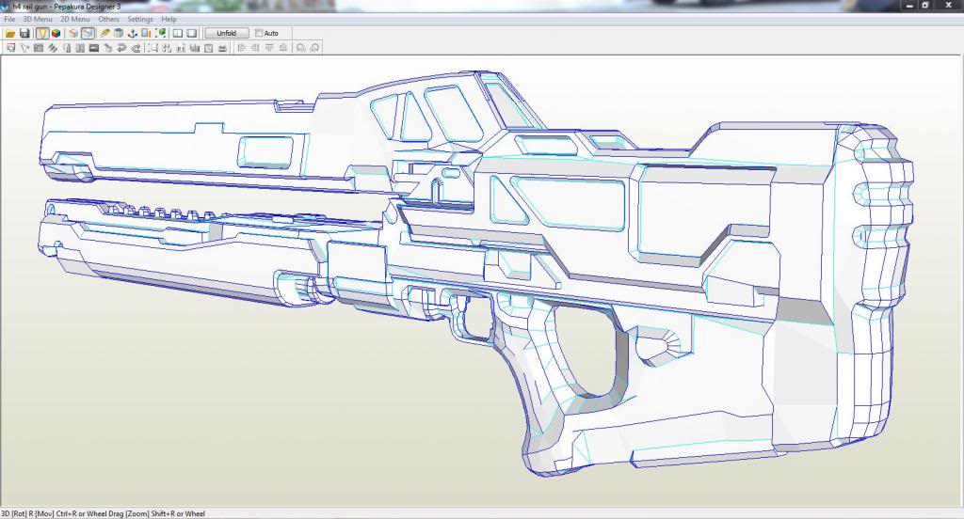Open the 3D Menu
This screenshot has height=519, width=964.
pyautogui.click(x=38, y=19)
